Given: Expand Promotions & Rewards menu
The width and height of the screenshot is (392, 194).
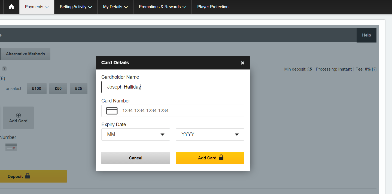Looking at the screenshot, I should tap(162, 7).
